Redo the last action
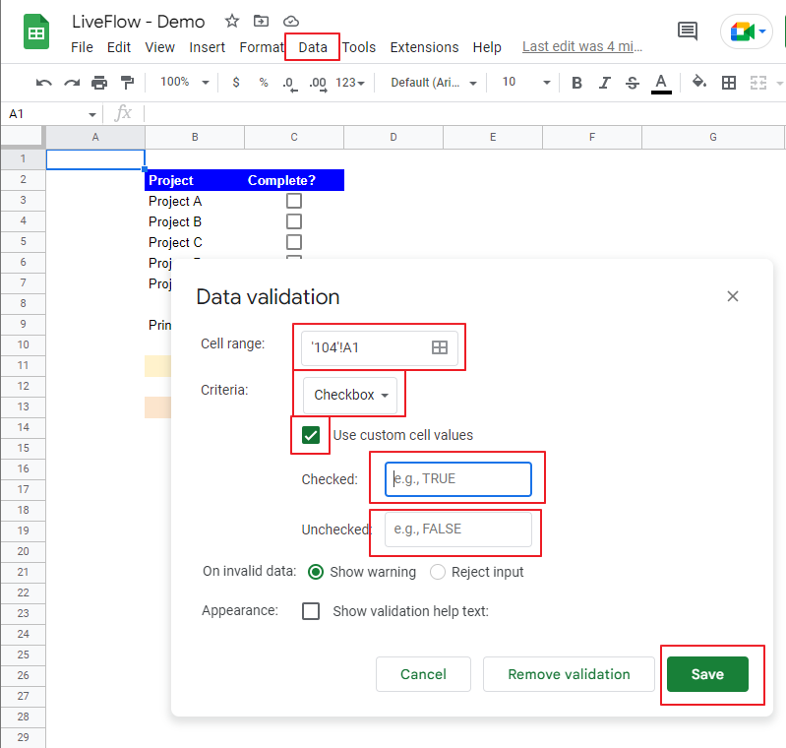The height and width of the screenshot is (748, 786). pos(72,83)
